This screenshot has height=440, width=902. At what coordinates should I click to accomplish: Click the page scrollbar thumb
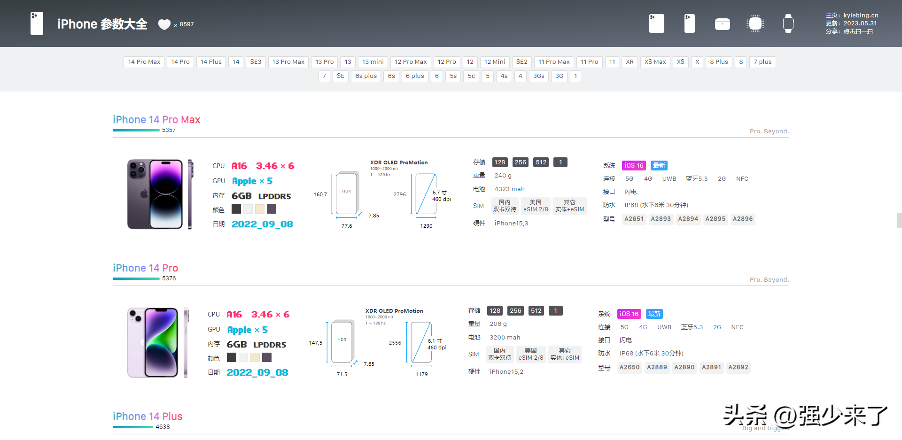tap(899, 221)
